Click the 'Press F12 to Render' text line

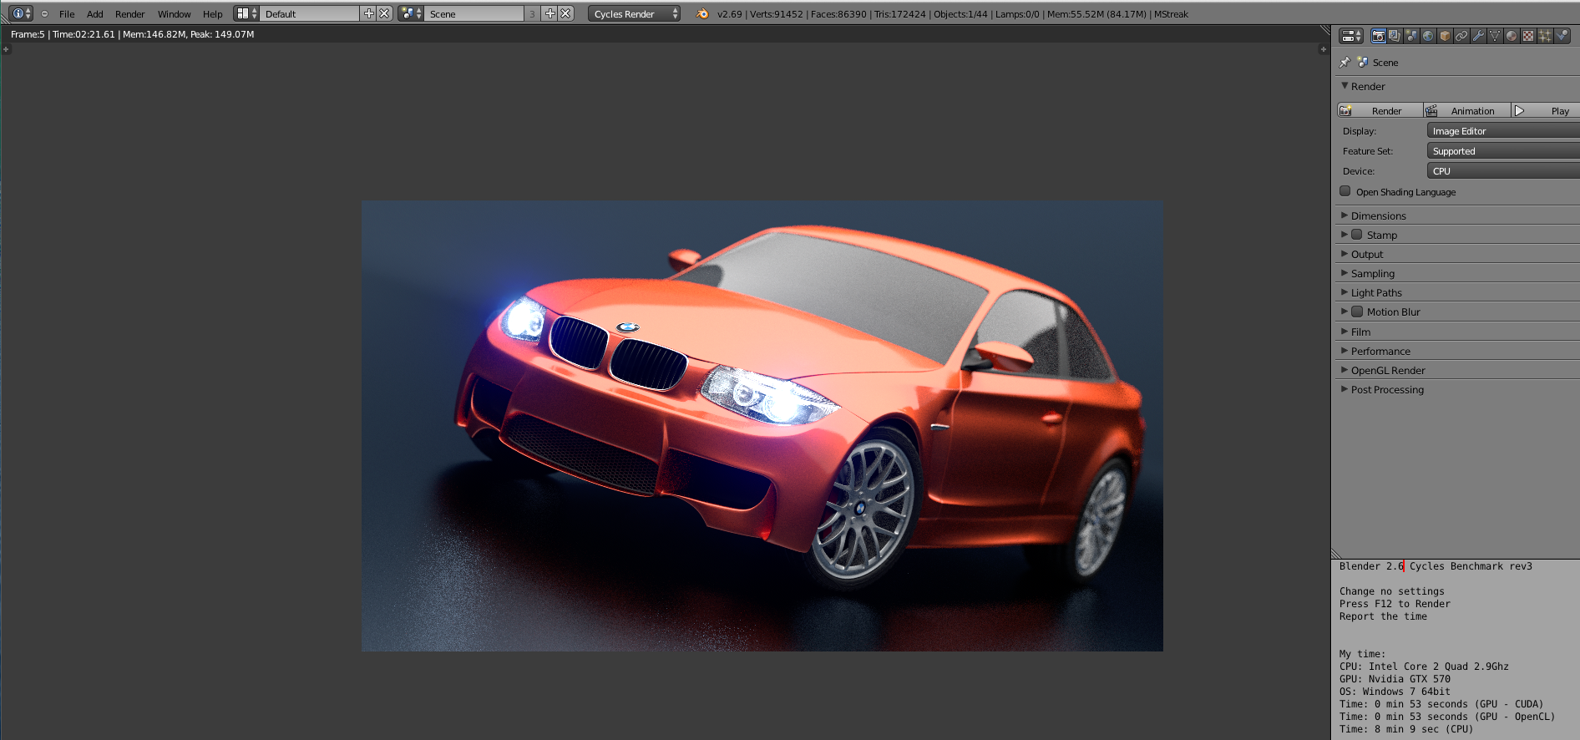1395,604
